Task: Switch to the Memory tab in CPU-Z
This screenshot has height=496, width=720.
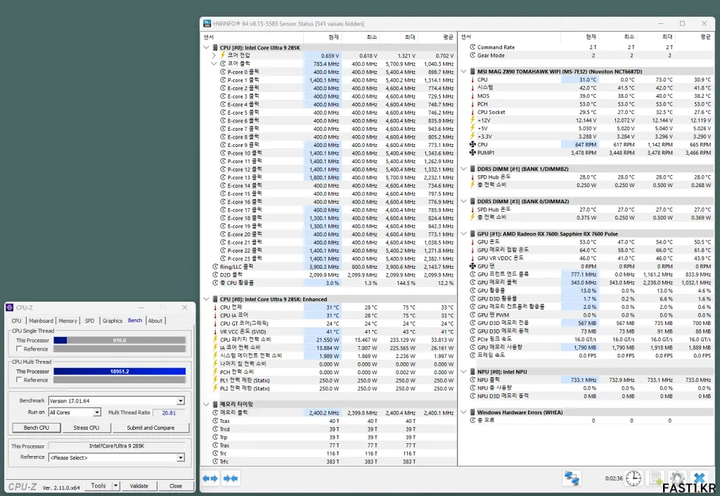Action: point(68,321)
